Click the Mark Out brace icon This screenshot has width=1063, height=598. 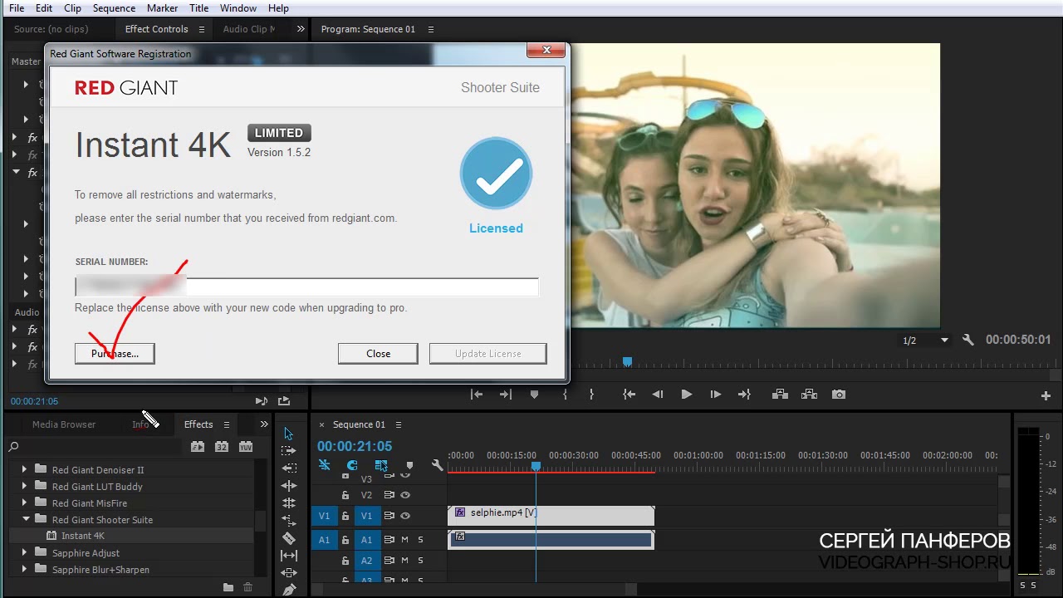pos(591,395)
